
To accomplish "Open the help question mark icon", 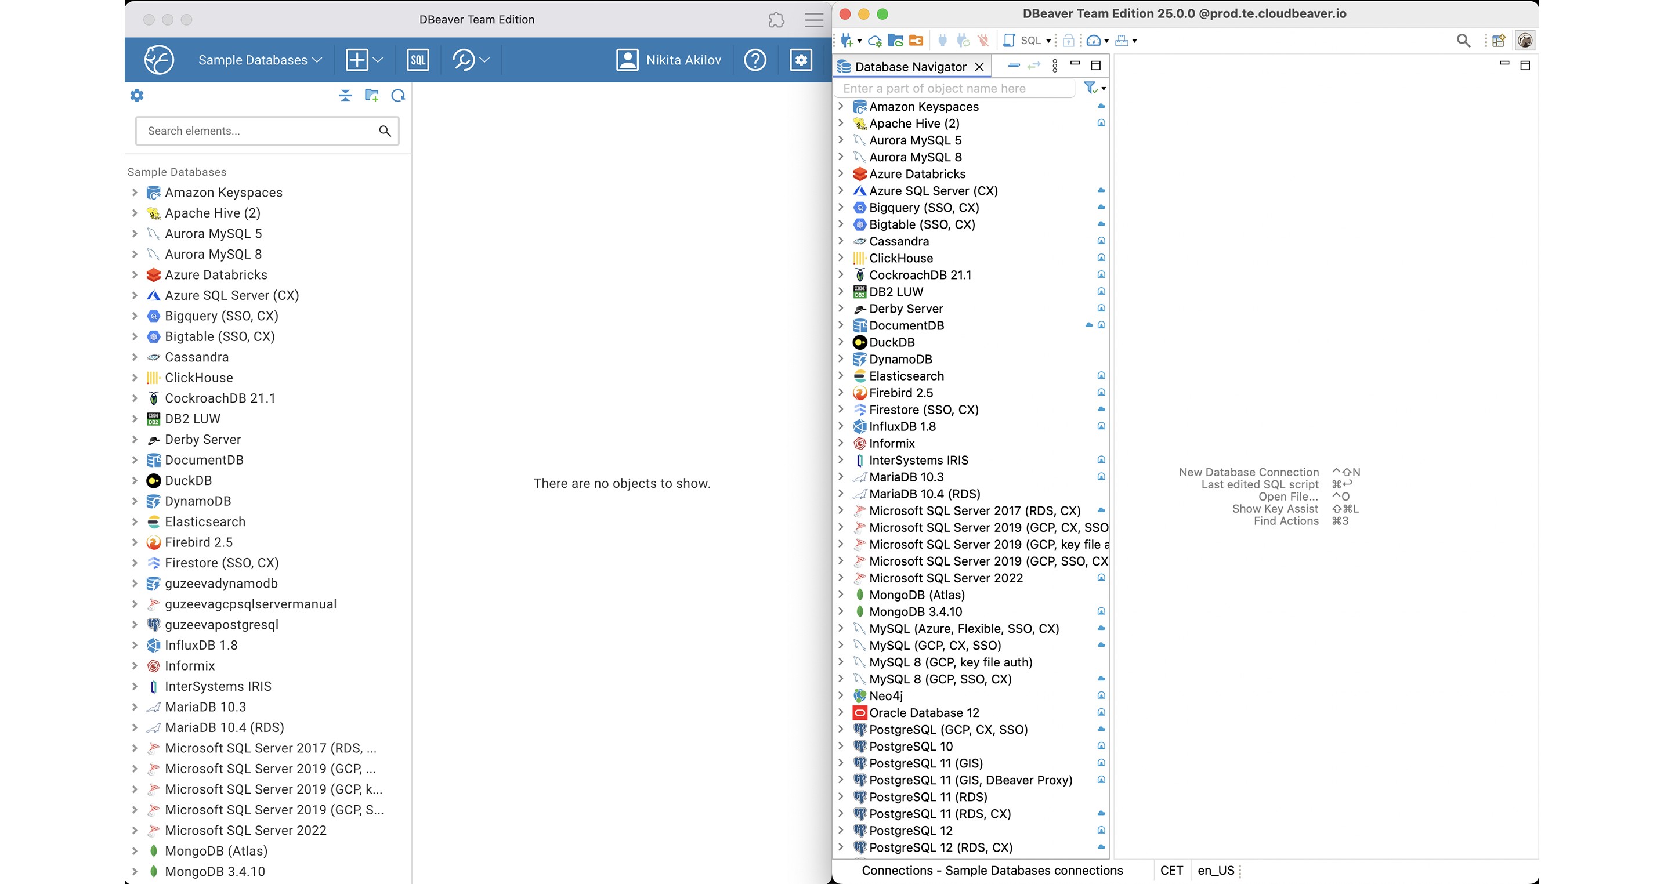I will tap(754, 60).
